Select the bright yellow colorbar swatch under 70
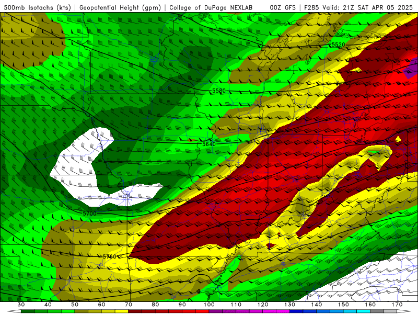 coord(122,311)
